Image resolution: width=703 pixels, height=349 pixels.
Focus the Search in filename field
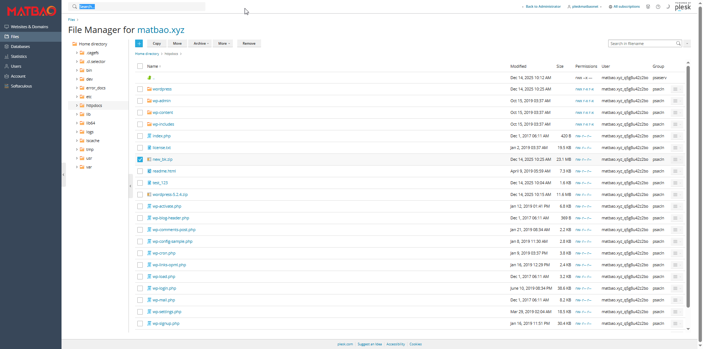(x=641, y=44)
